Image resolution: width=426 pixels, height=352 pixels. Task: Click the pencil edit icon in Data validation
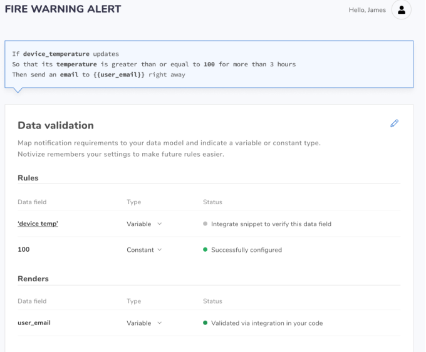pos(394,124)
